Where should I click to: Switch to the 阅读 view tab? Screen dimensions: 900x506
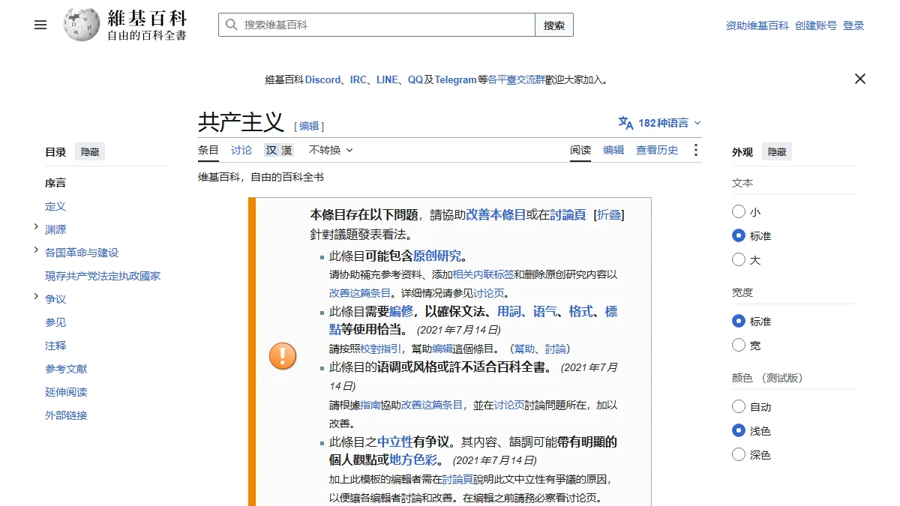pos(580,150)
